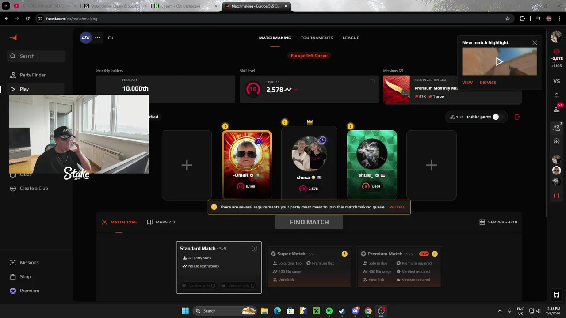Viewport: 566px width, 318px height.
Task: Switch to the Stake Online Casino tab
Action: [115, 6]
